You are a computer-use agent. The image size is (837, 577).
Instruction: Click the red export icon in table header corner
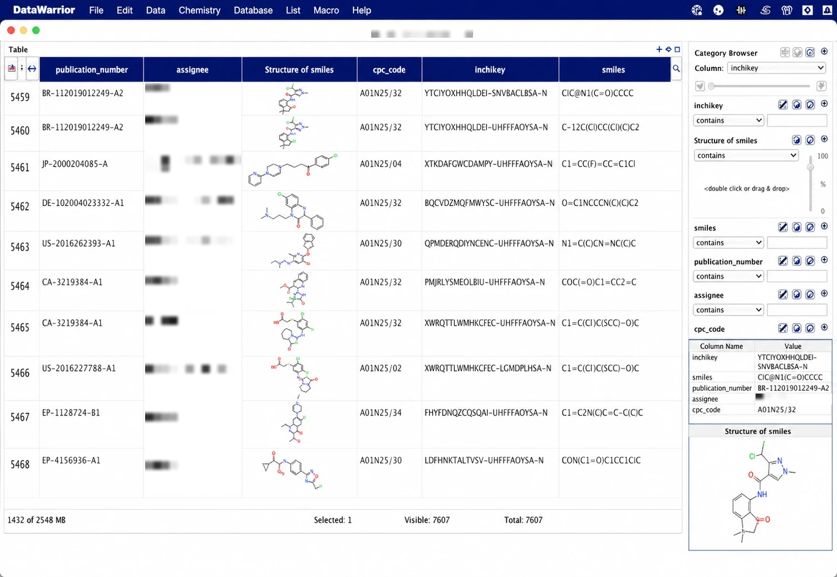pyautogui.click(x=12, y=69)
